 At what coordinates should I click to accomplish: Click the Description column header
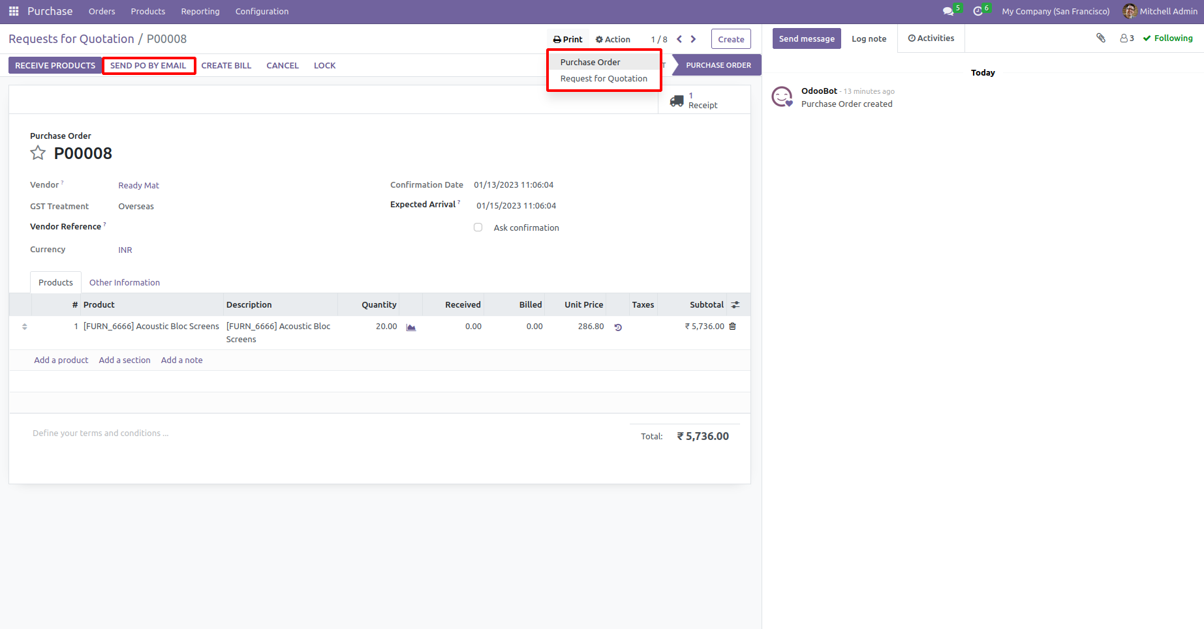[x=281, y=304]
